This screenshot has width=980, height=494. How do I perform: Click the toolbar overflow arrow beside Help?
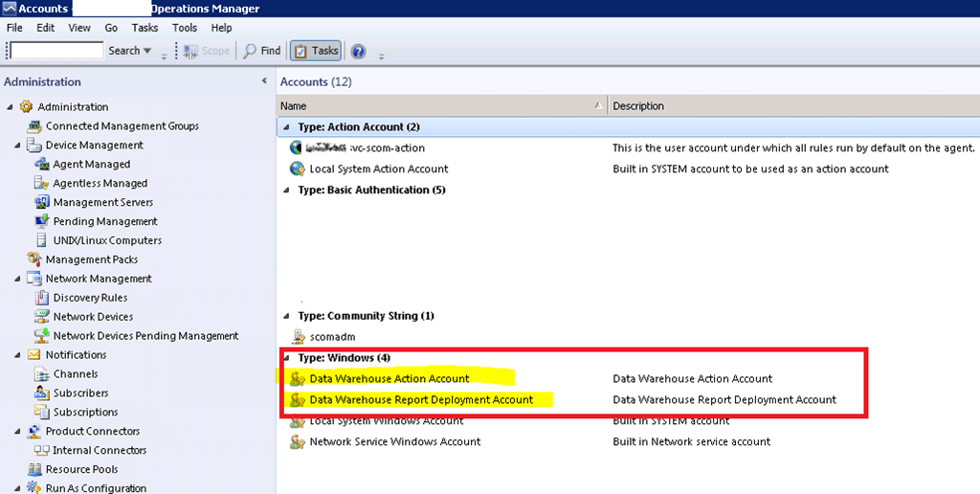381,56
